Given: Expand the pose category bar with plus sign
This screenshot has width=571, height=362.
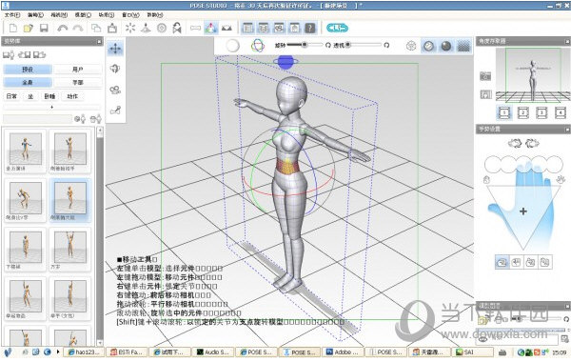Looking at the screenshot, I should pyautogui.click(x=51, y=108).
